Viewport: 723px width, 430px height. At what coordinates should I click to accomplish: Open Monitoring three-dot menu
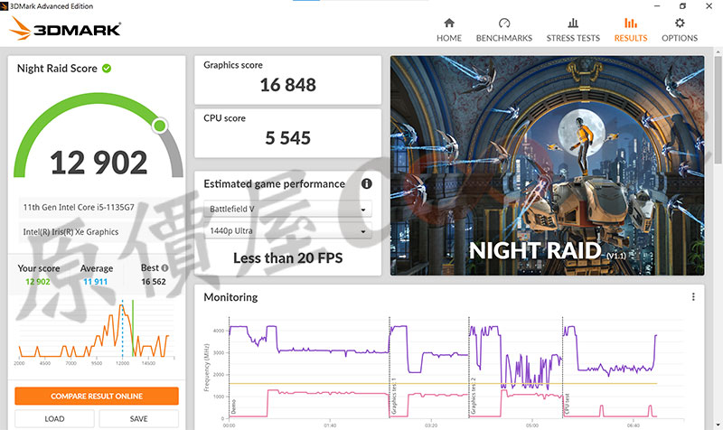point(693,297)
